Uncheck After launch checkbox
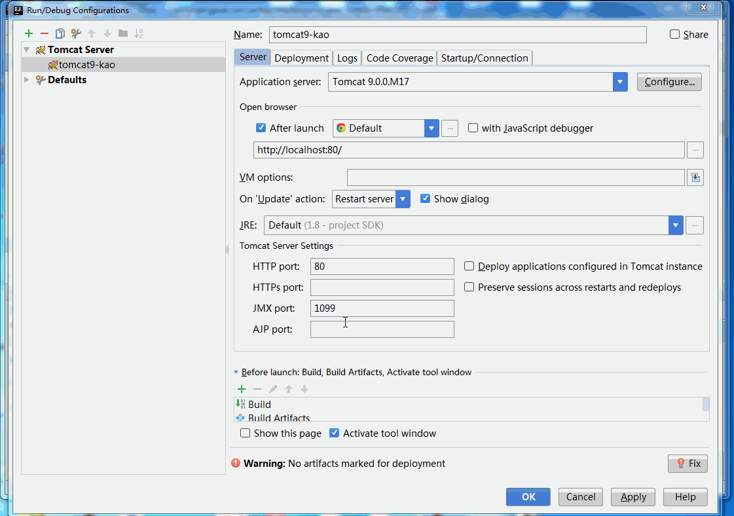The image size is (734, 516). coord(261,128)
